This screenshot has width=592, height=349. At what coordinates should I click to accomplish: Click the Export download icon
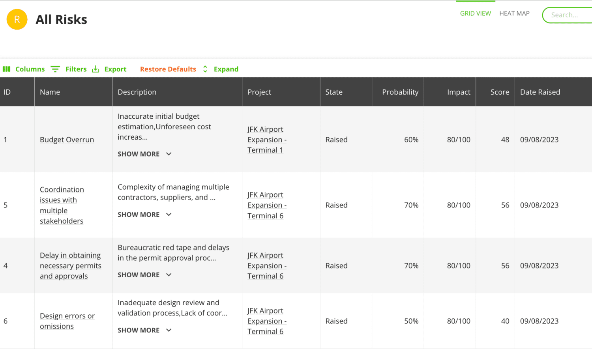[96, 69]
